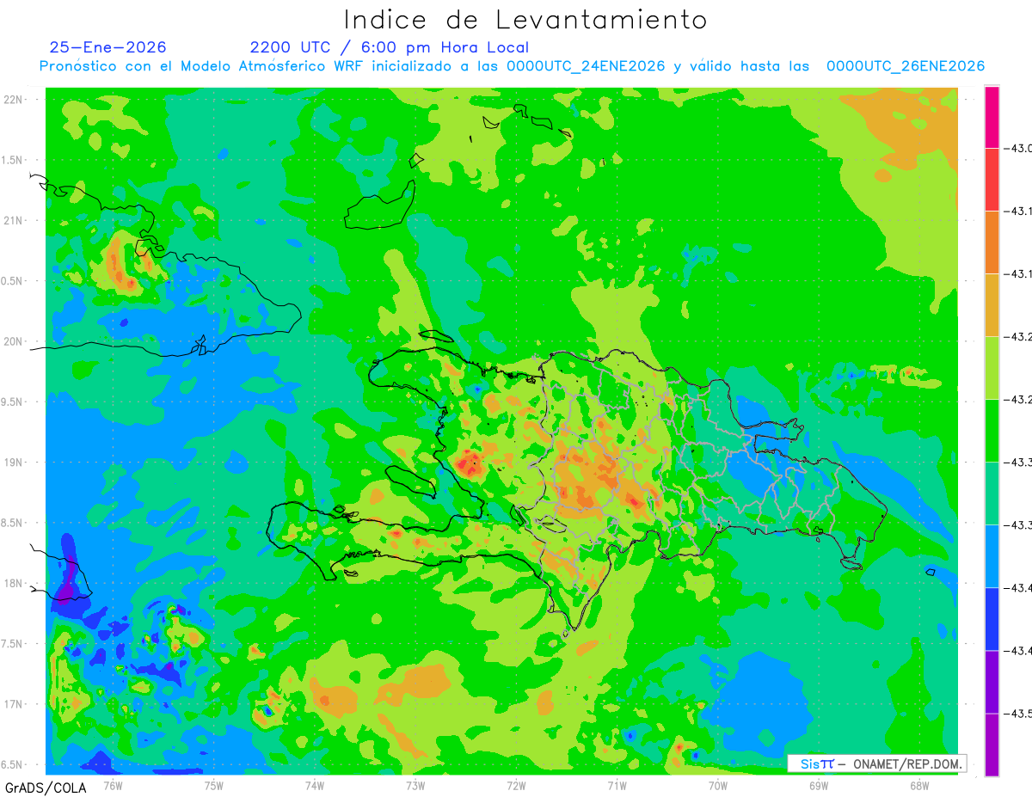Click the longitude label '68W'
Screen dimensions: 1032x797
[x=918, y=784]
